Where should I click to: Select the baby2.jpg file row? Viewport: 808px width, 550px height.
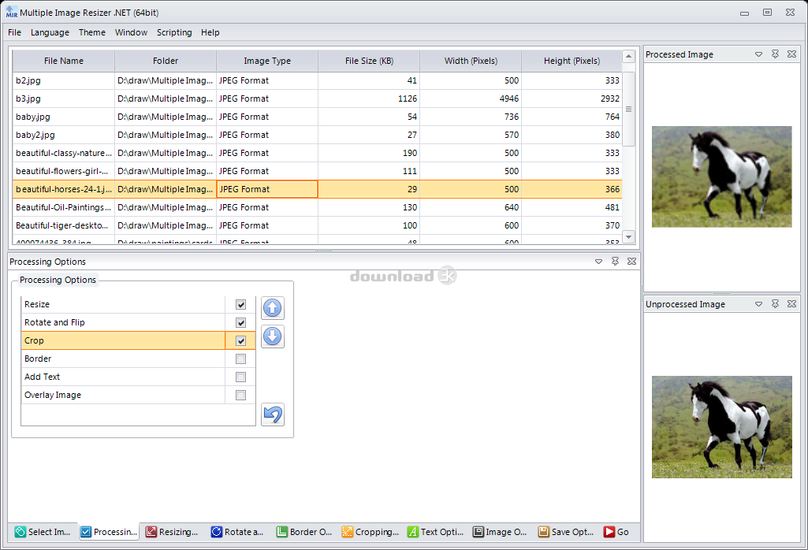[x=318, y=135]
